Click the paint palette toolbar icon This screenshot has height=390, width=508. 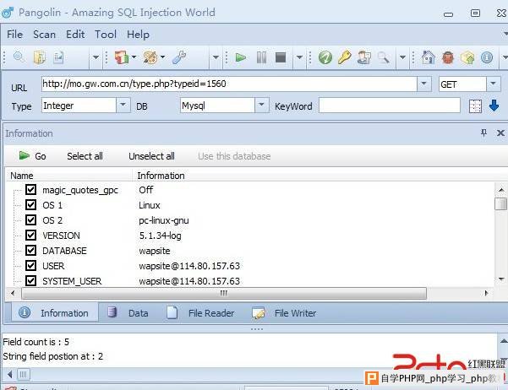pyautogui.click(x=150, y=57)
